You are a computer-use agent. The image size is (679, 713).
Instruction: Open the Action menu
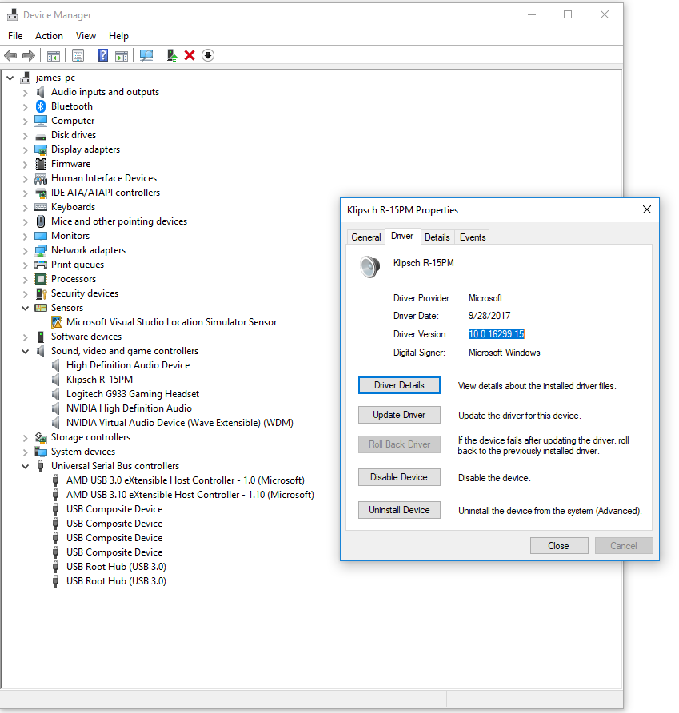tap(49, 36)
